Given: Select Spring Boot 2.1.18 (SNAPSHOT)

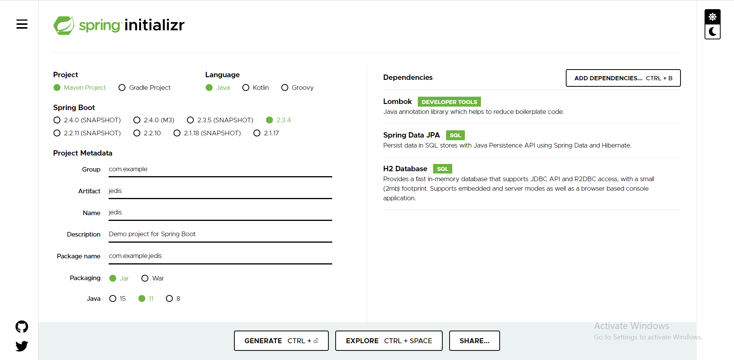Looking at the screenshot, I should tap(207, 133).
